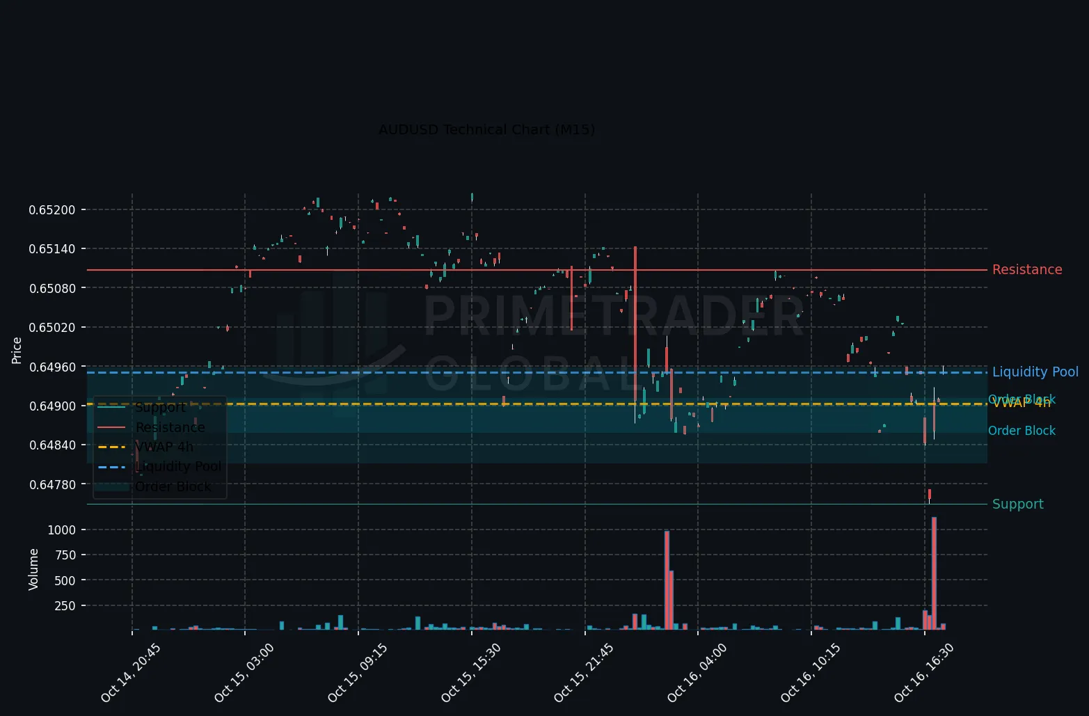
Task: Click the 'Oct 14, 20:45' time label
Action: click(x=131, y=673)
